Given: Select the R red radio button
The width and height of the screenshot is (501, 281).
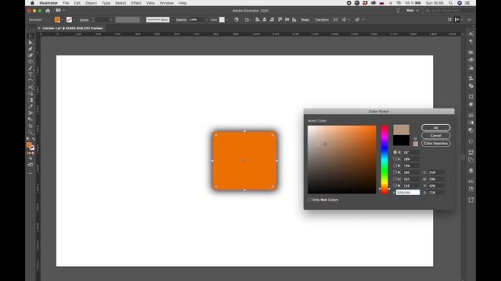Looking at the screenshot, I should [395, 173].
